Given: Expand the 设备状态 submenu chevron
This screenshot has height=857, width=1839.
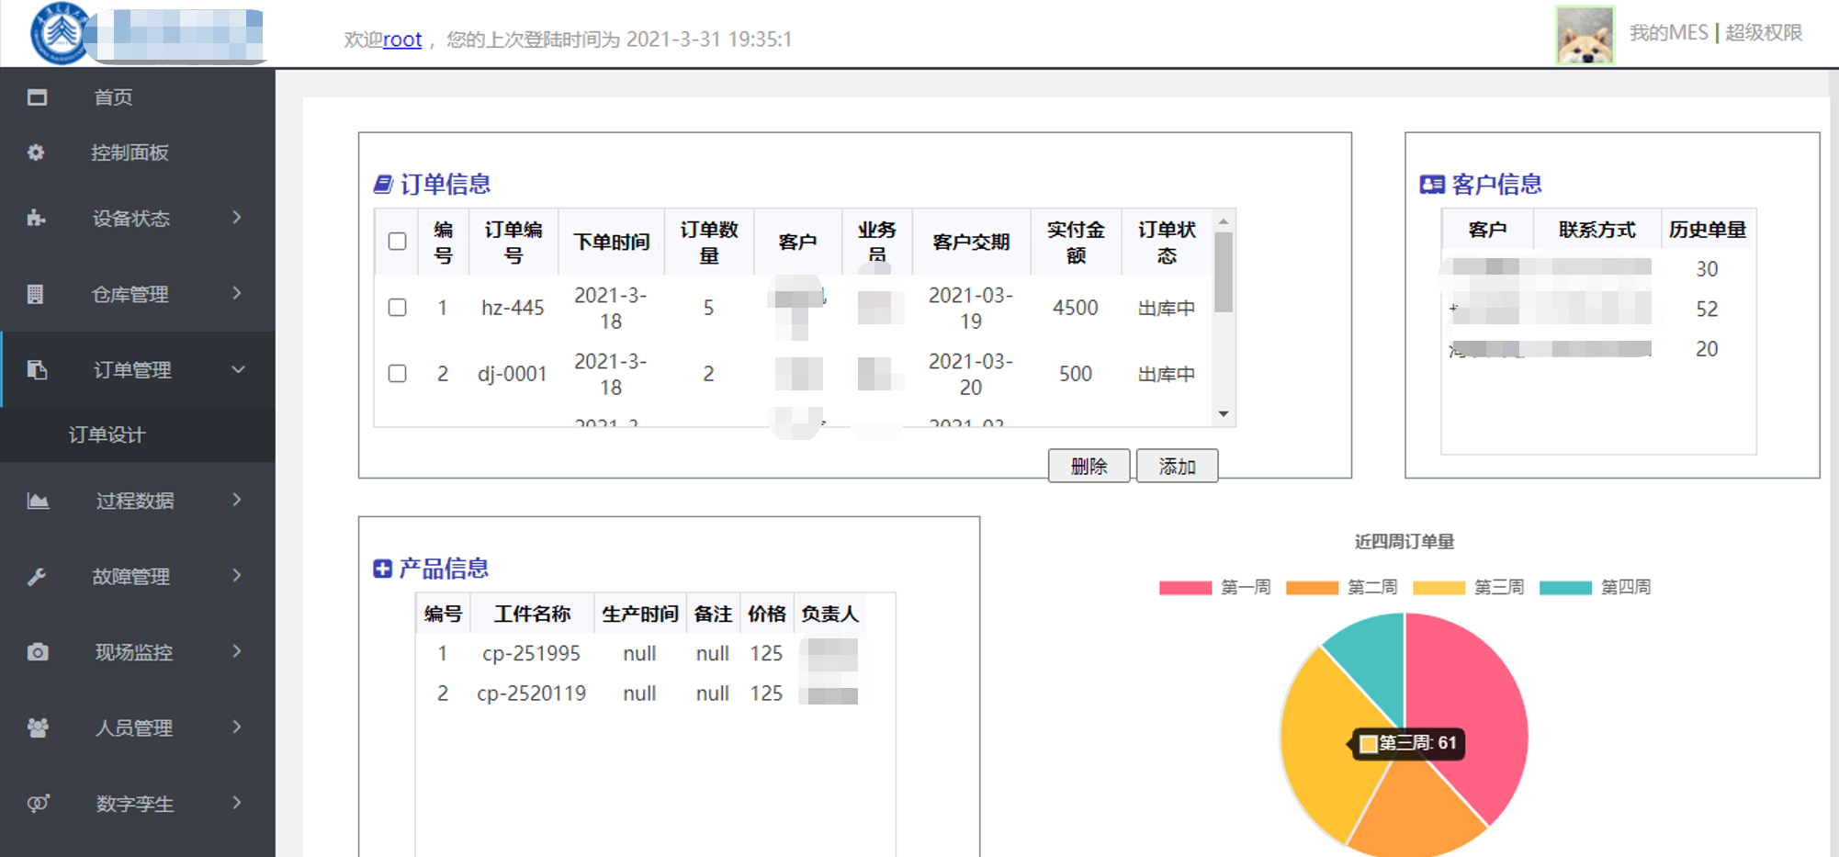Looking at the screenshot, I should pyautogui.click(x=237, y=218).
